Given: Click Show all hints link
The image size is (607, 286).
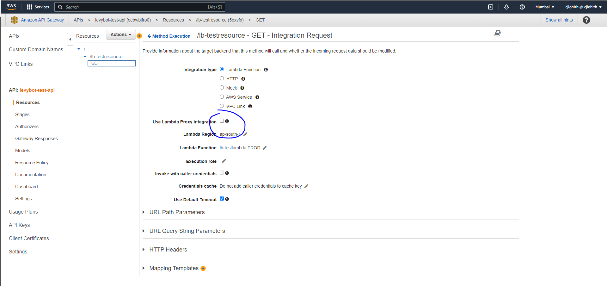Looking at the screenshot, I should (x=559, y=20).
